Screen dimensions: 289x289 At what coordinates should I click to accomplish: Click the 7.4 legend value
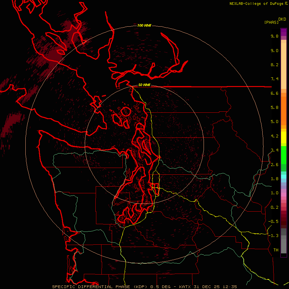275,79
